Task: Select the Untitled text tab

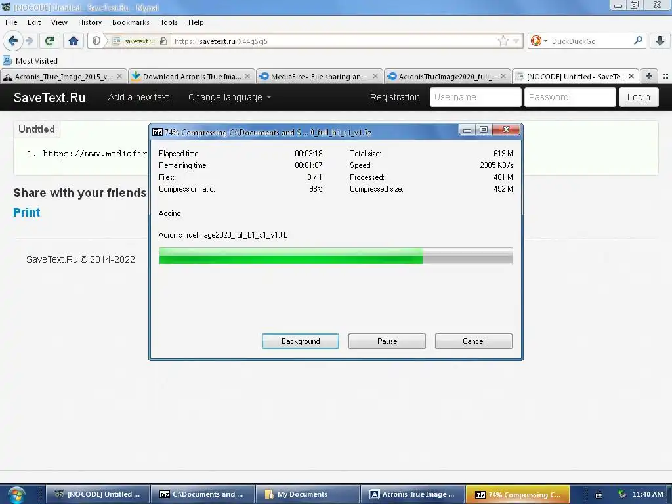Action: click(x=37, y=129)
